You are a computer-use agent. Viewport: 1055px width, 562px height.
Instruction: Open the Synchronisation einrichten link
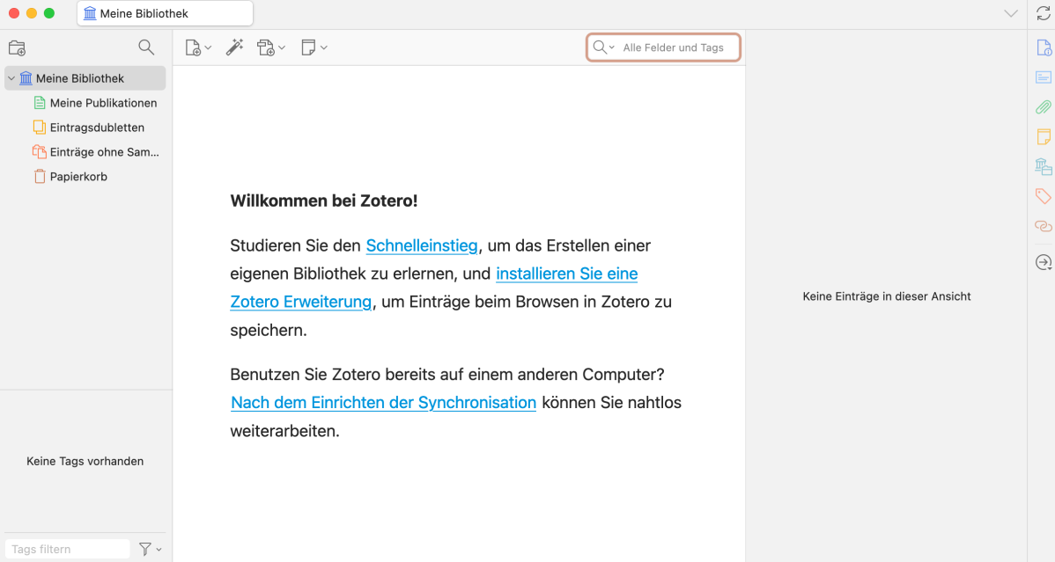383,402
